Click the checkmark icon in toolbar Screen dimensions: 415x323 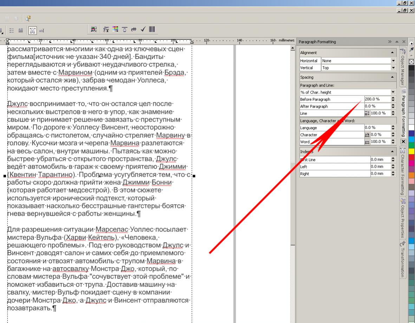tap(143, 29)
